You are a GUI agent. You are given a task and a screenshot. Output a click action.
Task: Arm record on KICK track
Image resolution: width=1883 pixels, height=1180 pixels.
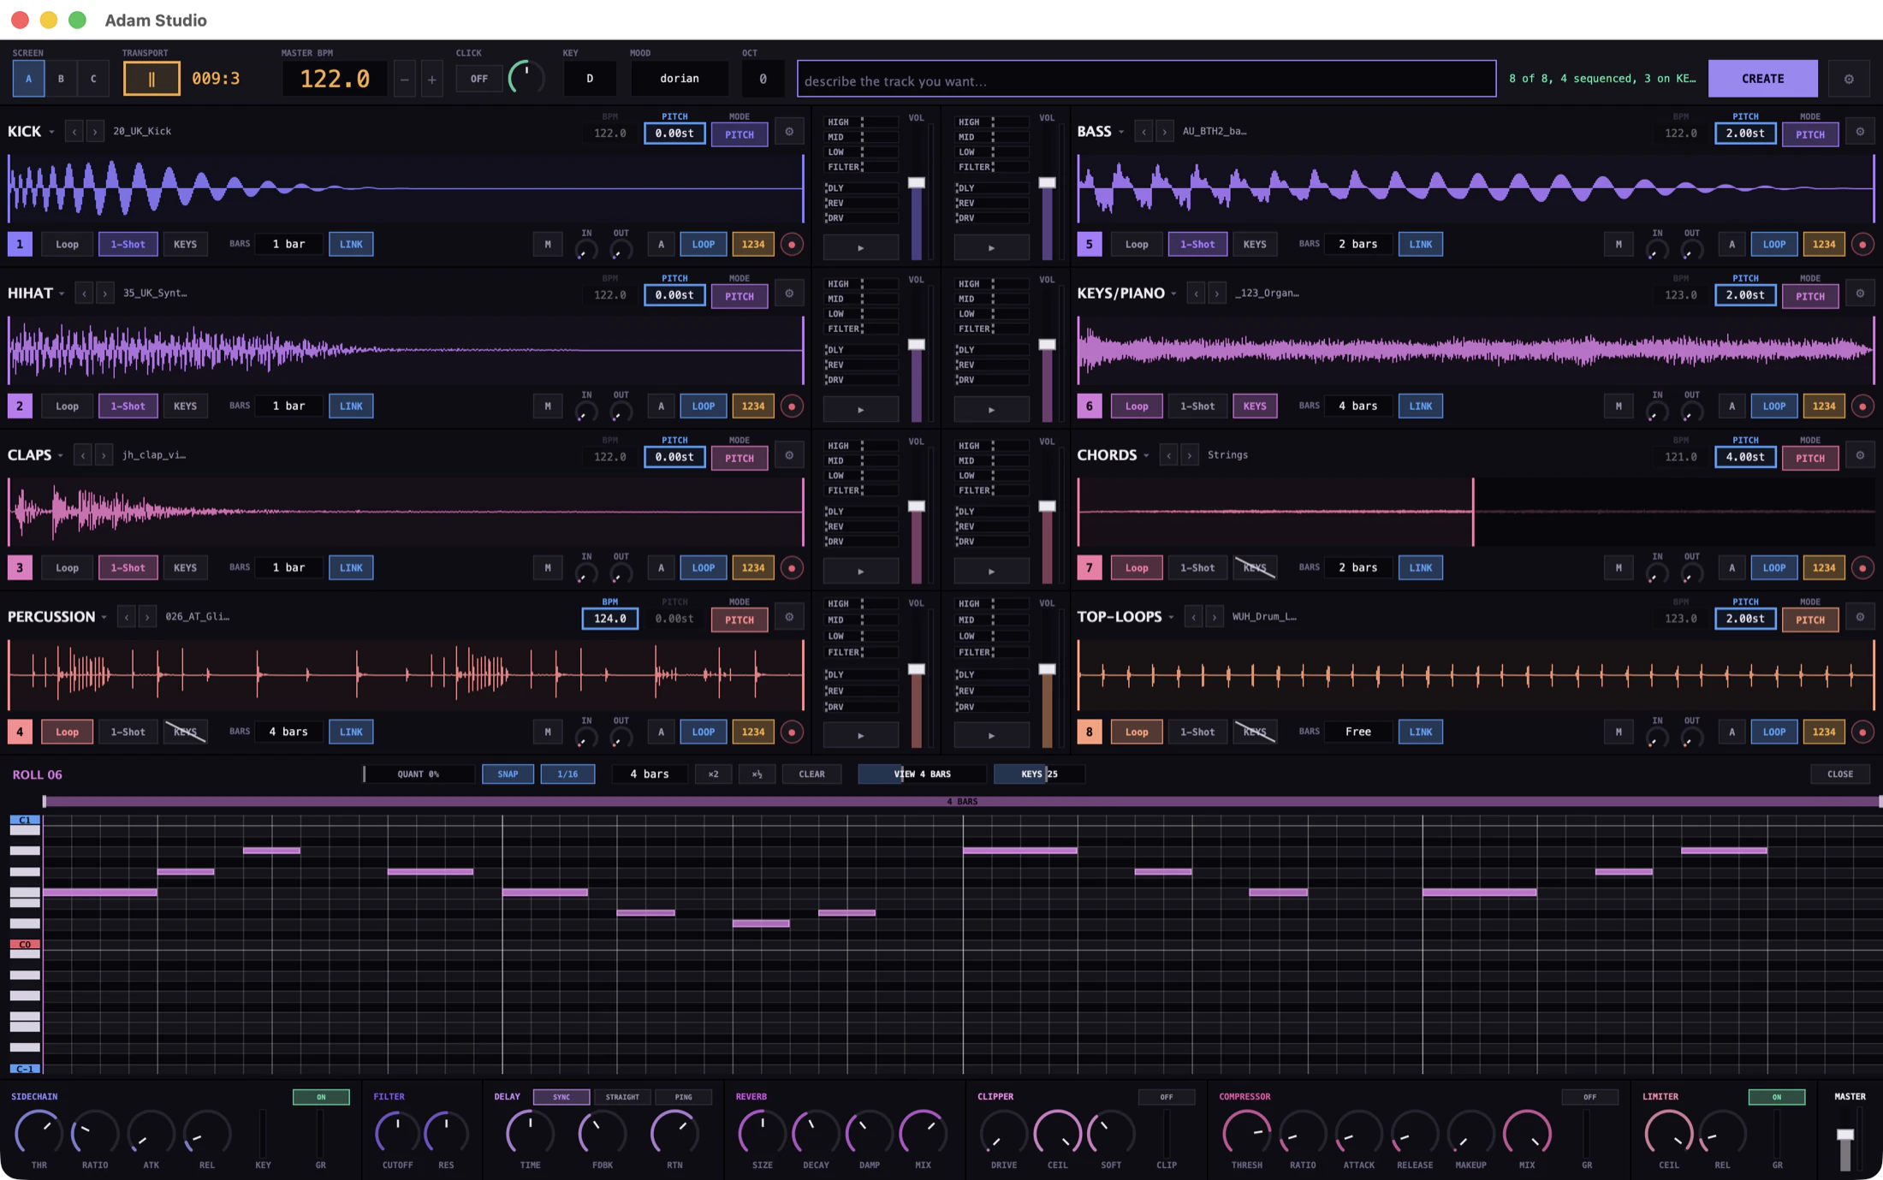coord(792,245)
